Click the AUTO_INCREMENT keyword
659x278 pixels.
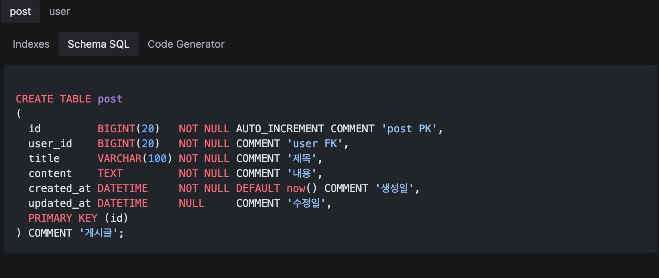pos(280,129)
